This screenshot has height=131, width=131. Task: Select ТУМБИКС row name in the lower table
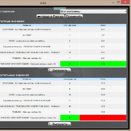[27, 112]
